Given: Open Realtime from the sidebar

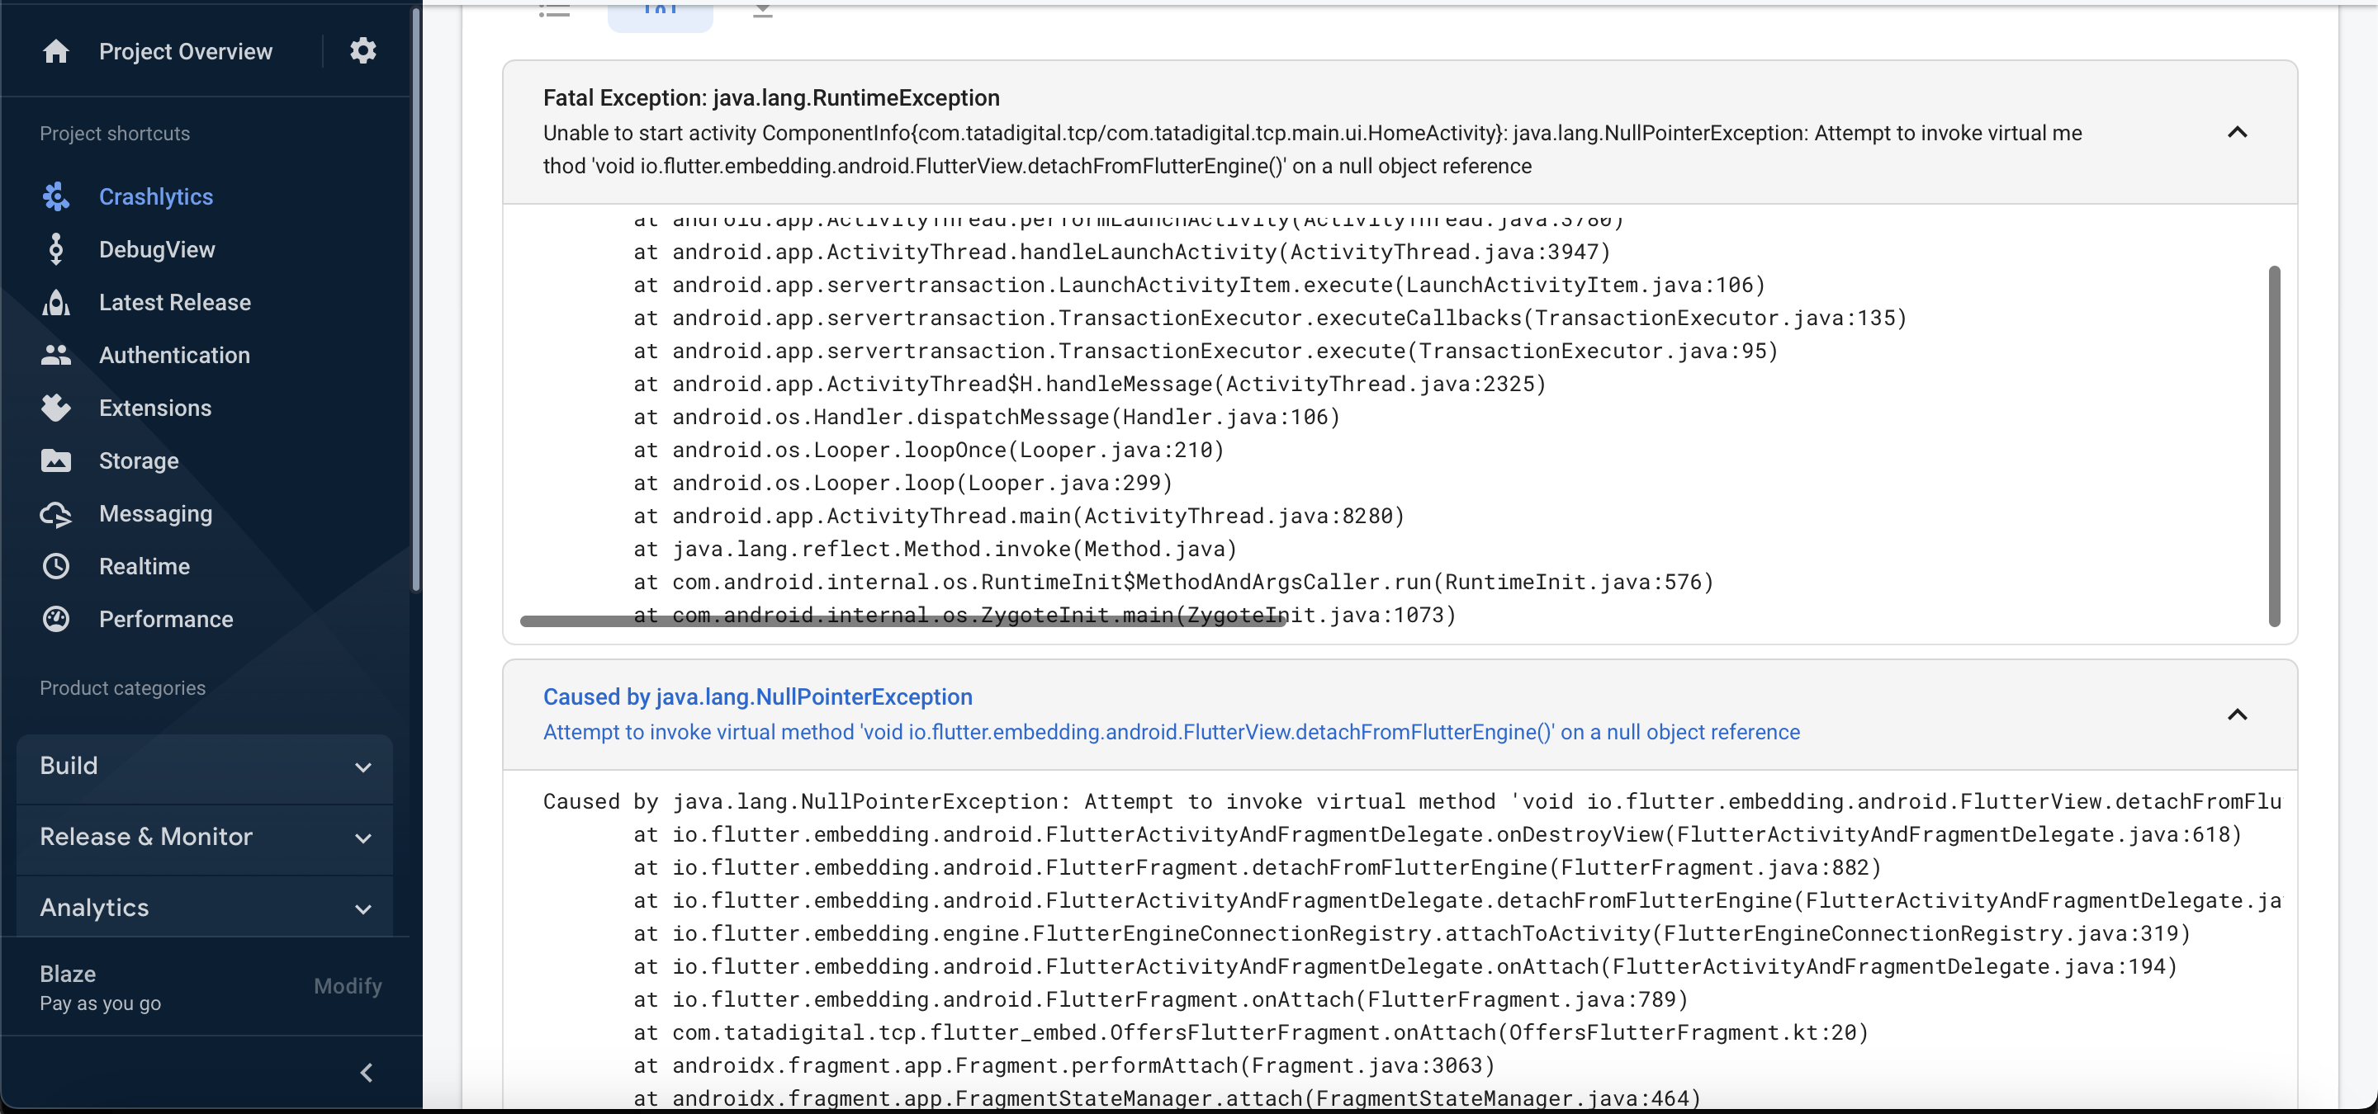Looking at the screenshot, I should coord(144,566).
